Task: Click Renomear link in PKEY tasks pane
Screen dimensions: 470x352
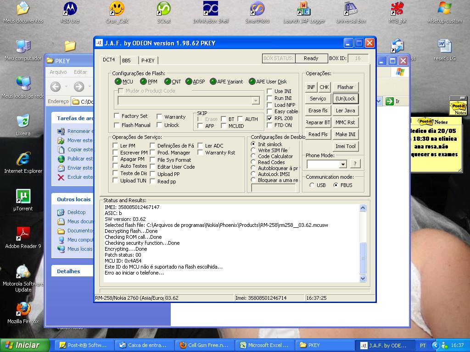Action: click(x=79, y=131)
